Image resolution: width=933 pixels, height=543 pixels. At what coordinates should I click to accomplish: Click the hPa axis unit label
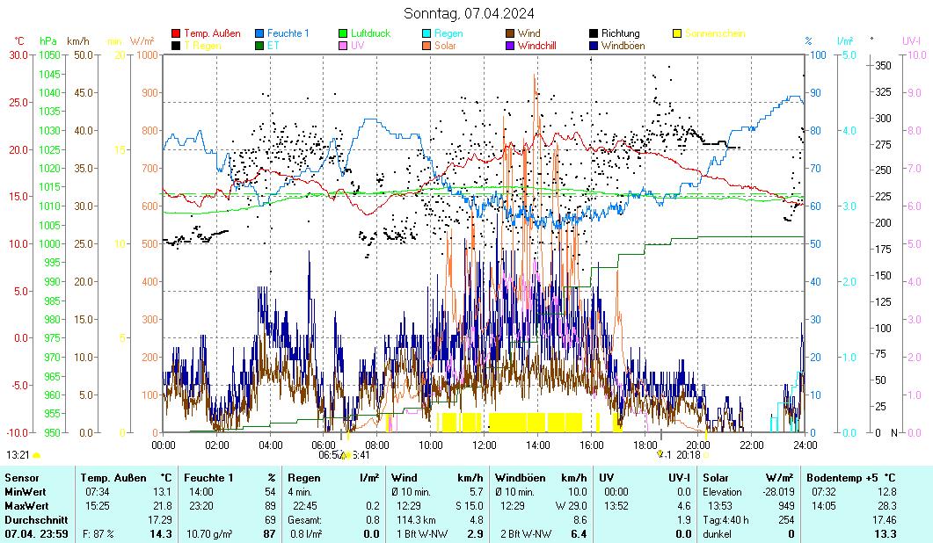(48, 41)
